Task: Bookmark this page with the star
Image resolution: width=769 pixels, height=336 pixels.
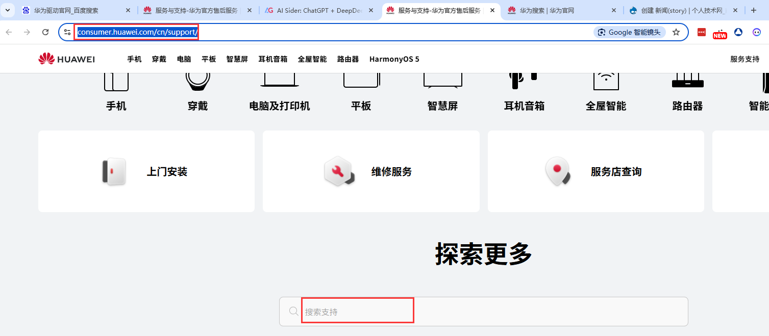Action: (x=676, y=32)
